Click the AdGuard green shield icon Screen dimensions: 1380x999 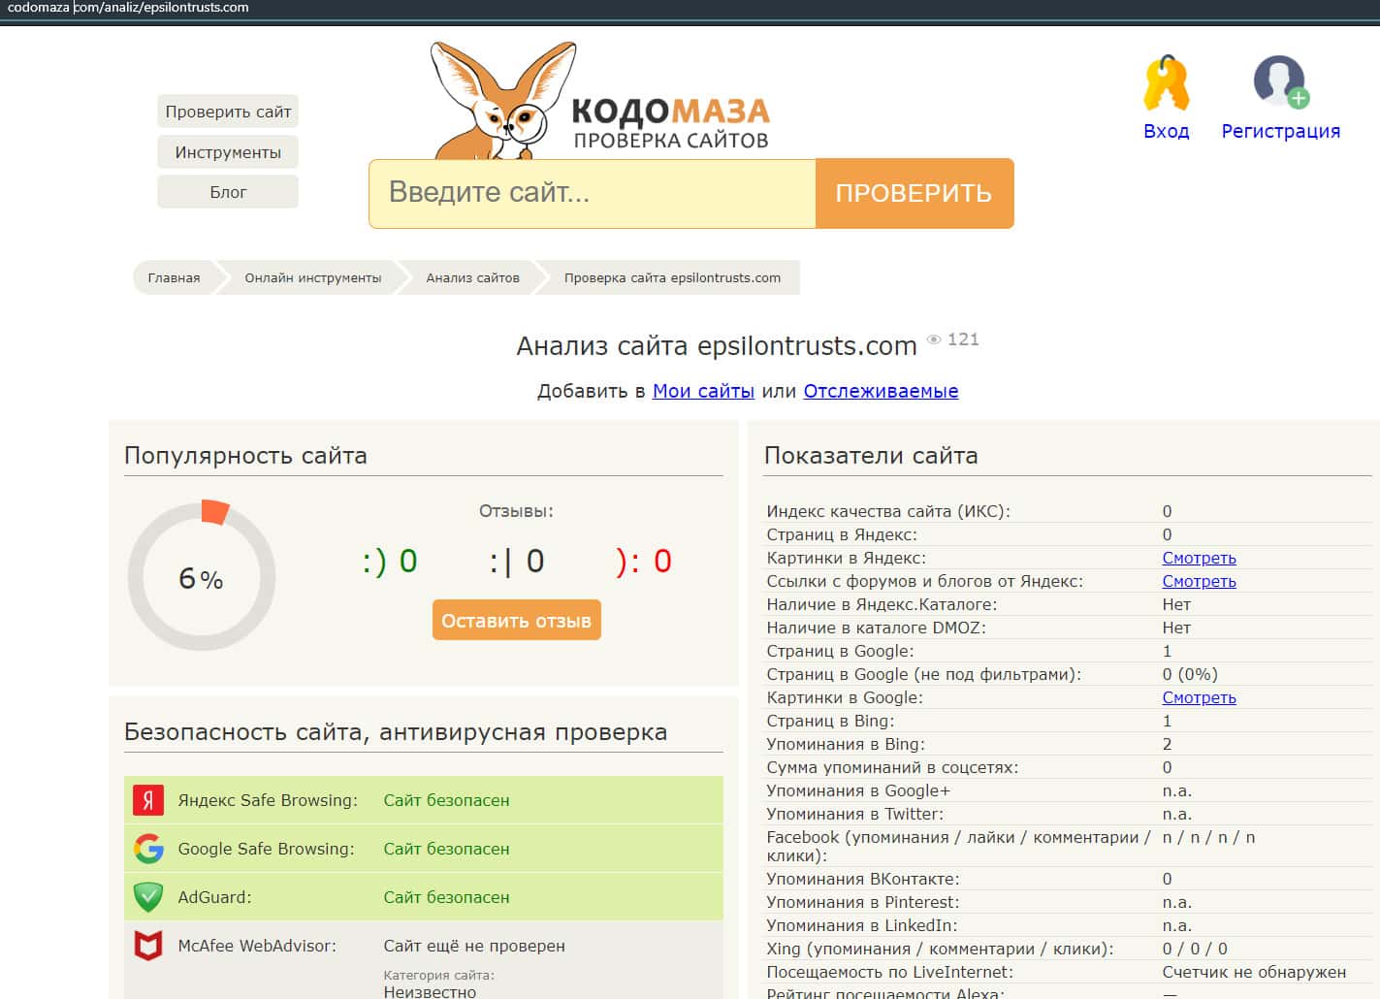click(148, 897)
